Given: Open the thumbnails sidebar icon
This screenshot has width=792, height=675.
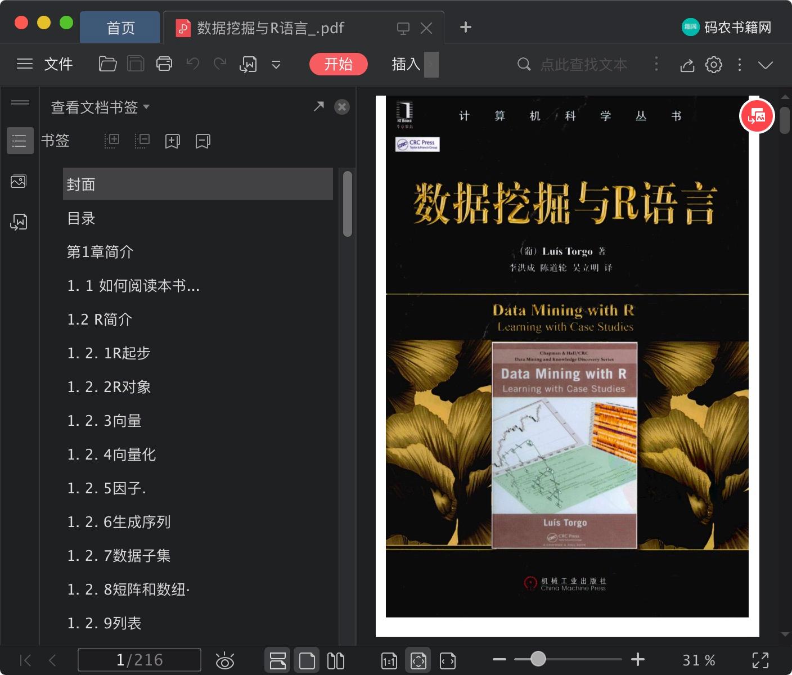Looking at the screenshot, I should (x=19, y=181).
